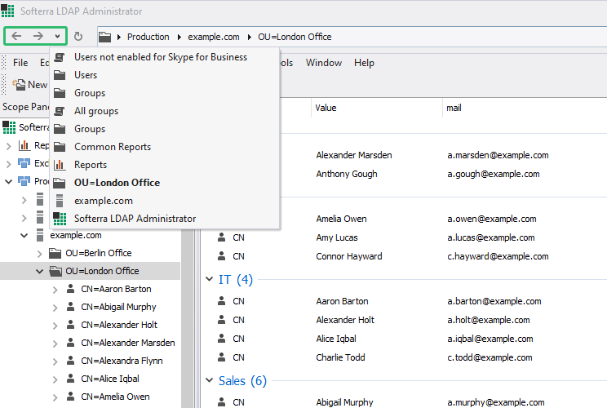The width and height of the screenshot is (607, 408).
Task: Choose the Reports history entry
Action: [x=165, y=165]
